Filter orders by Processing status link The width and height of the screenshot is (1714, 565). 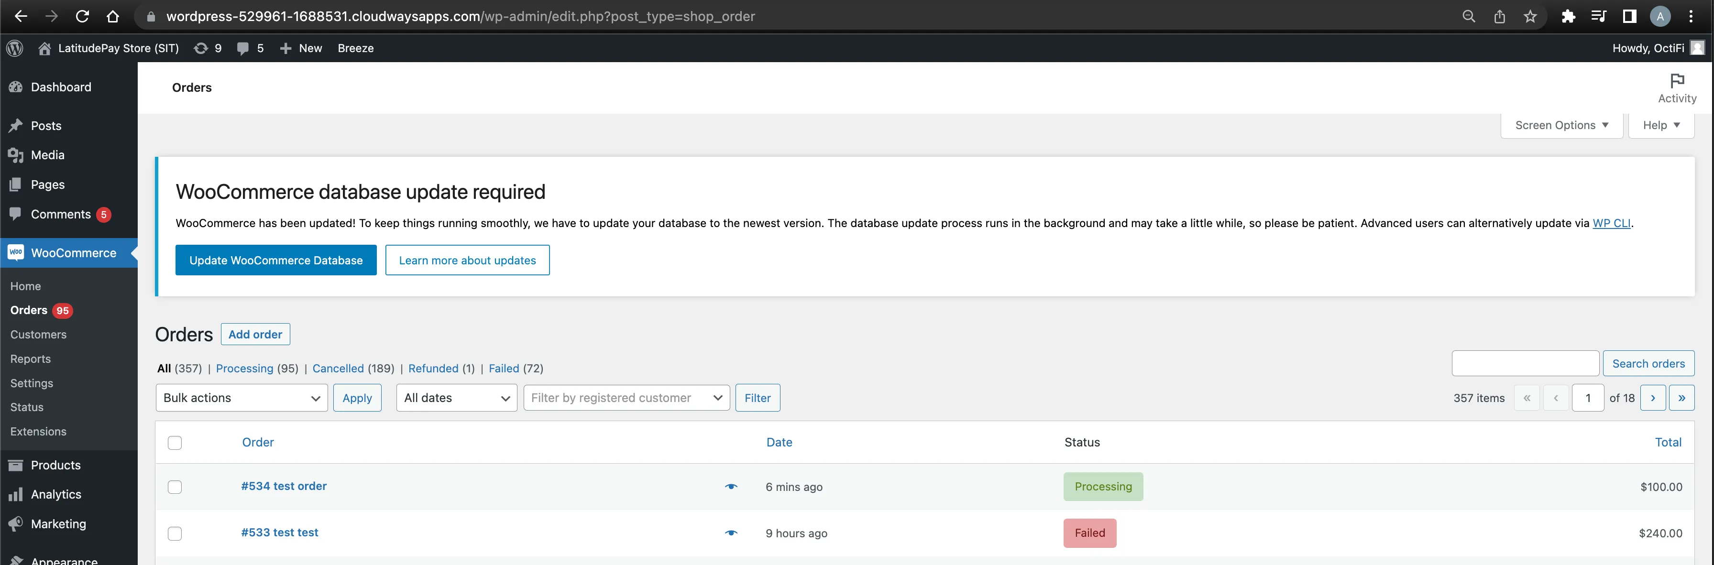click(244, 368)
